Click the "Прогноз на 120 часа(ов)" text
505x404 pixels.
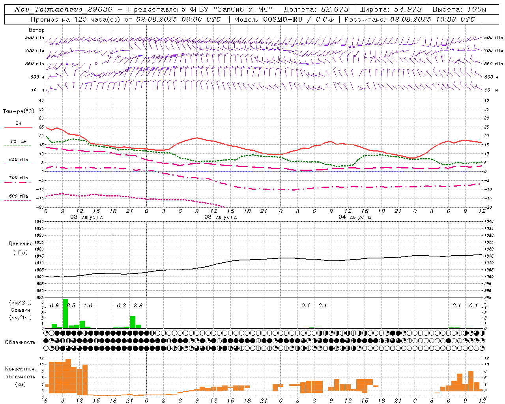click(76, 19)
